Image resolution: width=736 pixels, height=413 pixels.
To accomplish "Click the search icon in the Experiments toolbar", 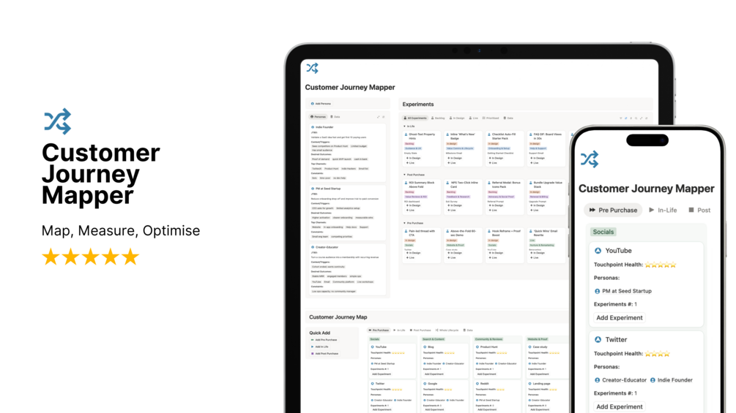I will tap(636, 118).
